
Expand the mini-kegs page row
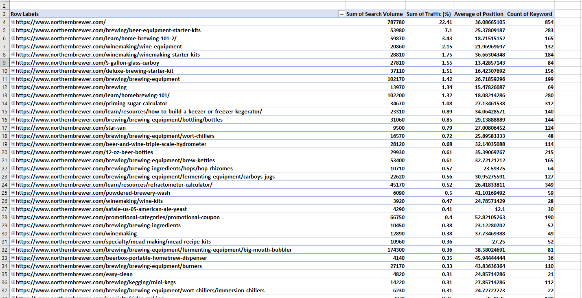pyautogui.click(x=12, y=282)
